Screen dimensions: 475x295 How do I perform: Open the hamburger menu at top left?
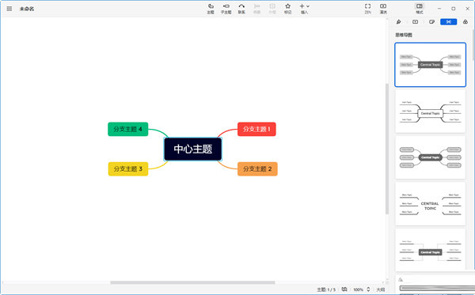point(9,9)
